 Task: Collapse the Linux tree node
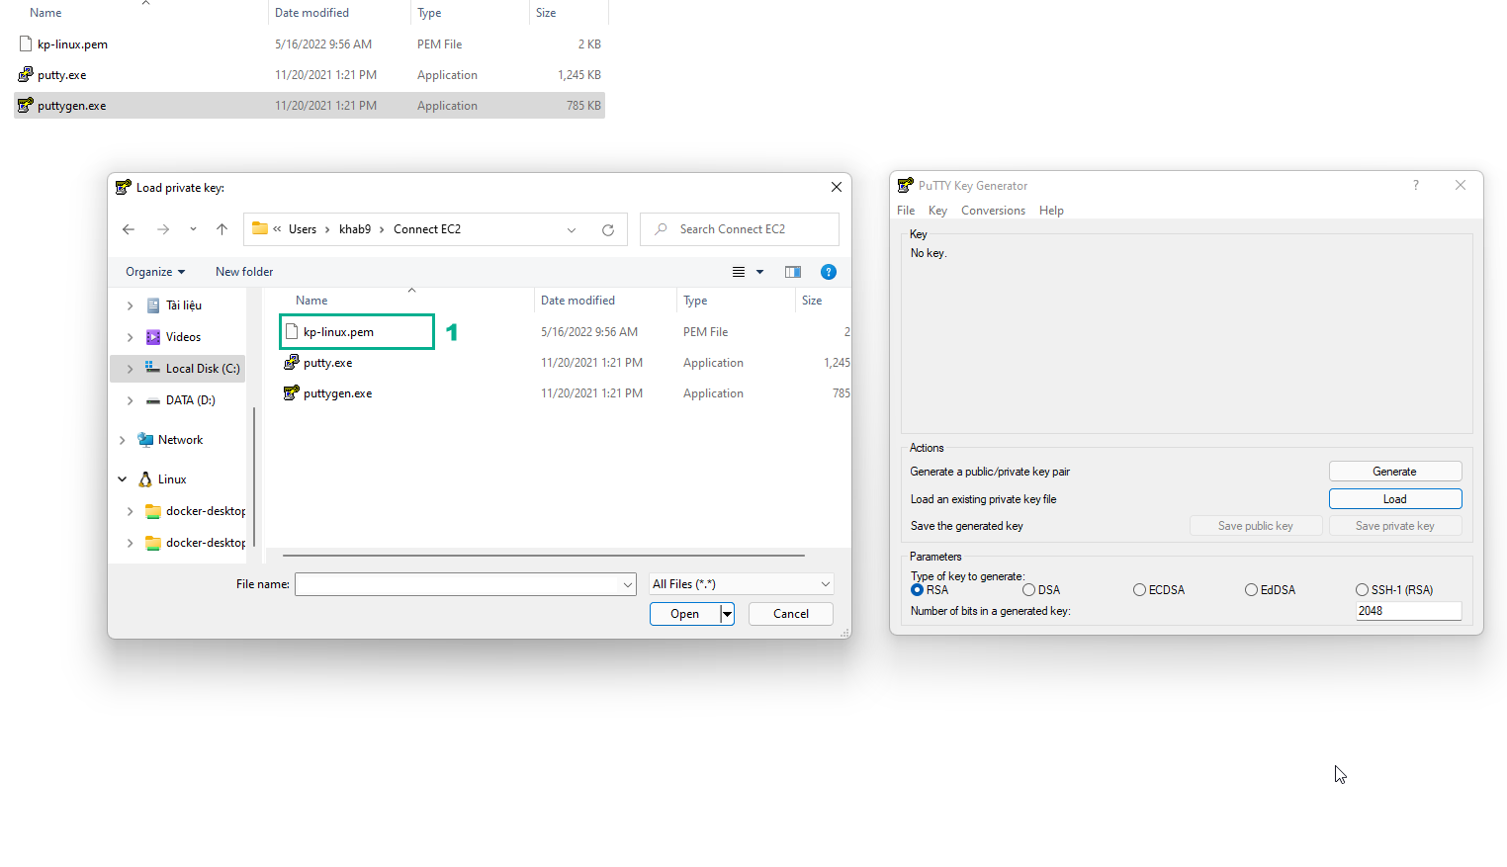click(122, 479)
